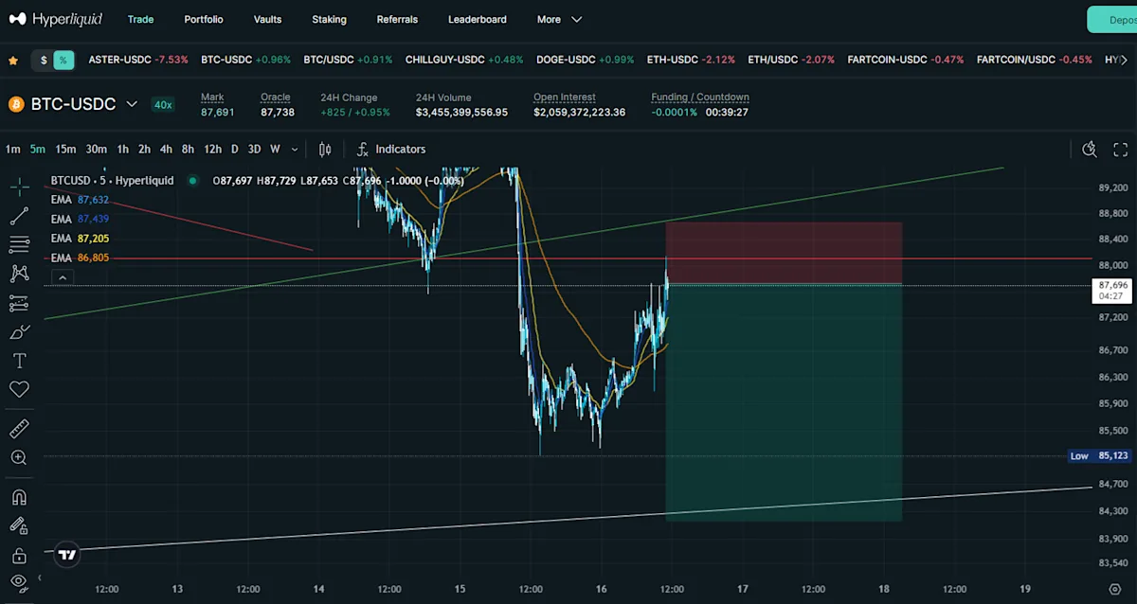This screenshot has width=1137, height=604.
Task: Click the Low 85,123 price label
Action: (x=1098, y=456)
